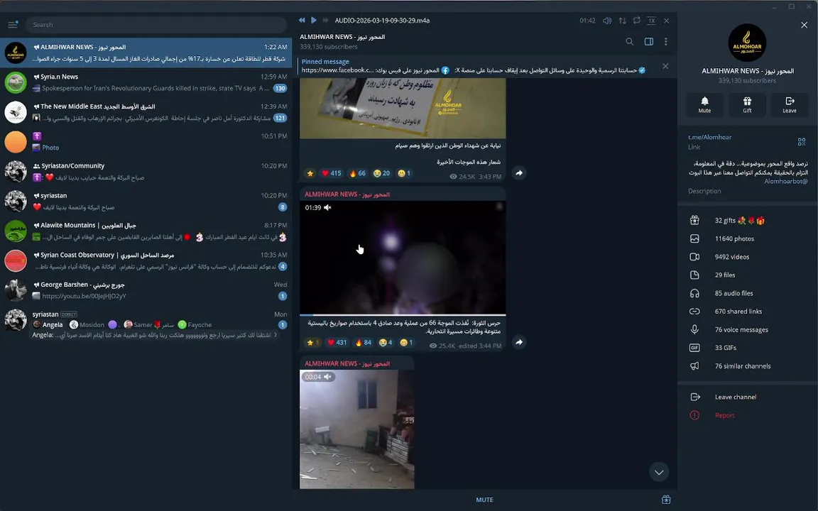The height and width of the screenshot is (511, 818).
Task: Open 29 files shared media
Action: [x=748, y=275]
